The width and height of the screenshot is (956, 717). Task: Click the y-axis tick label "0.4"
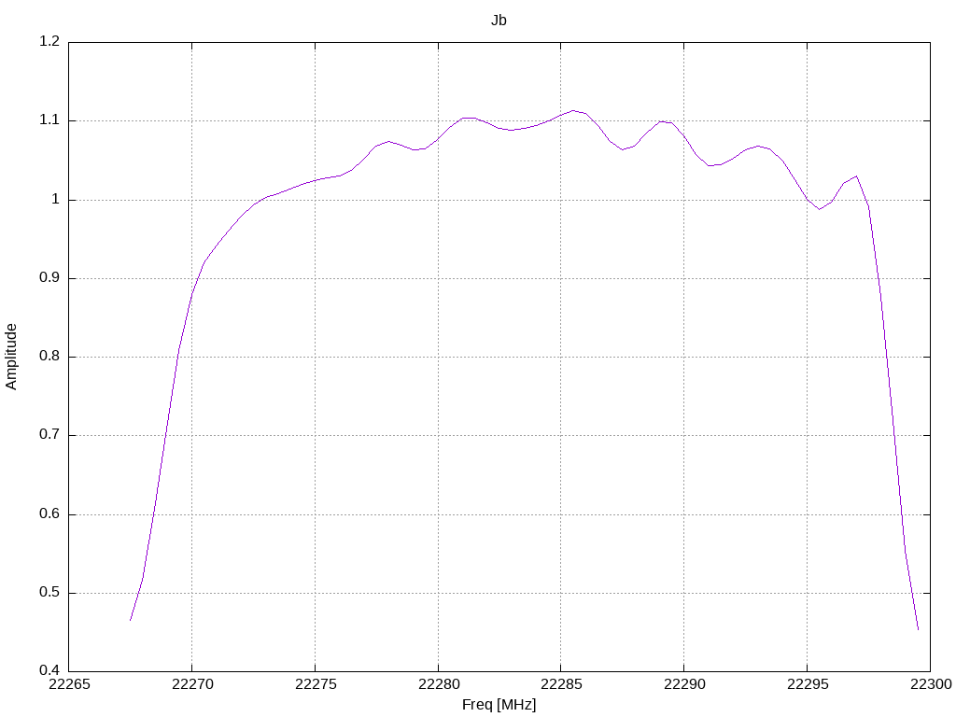(49, 670)
